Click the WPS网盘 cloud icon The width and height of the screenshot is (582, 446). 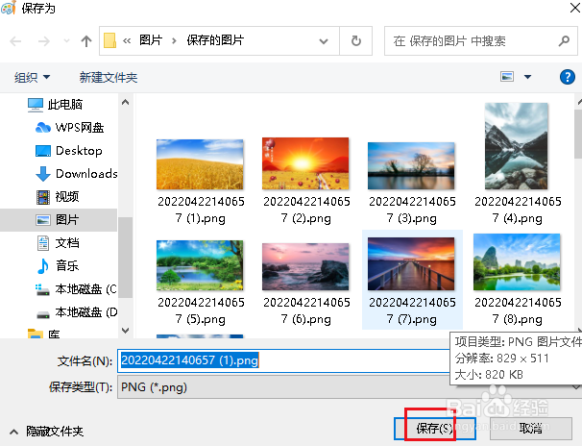(x=43, y=128)
